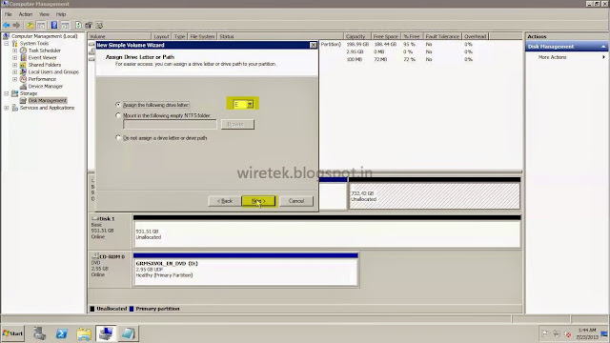
Task: Click the wizard's Back button
Action: tap(225, 201)
